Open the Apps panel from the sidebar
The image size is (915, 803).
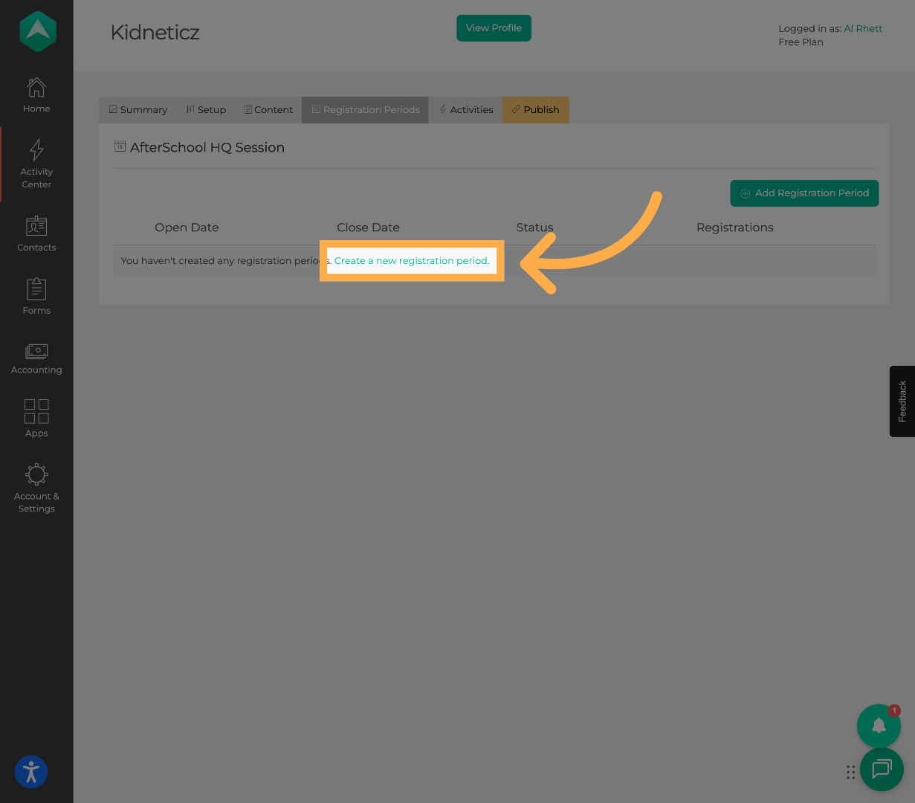tap(36, 419)
